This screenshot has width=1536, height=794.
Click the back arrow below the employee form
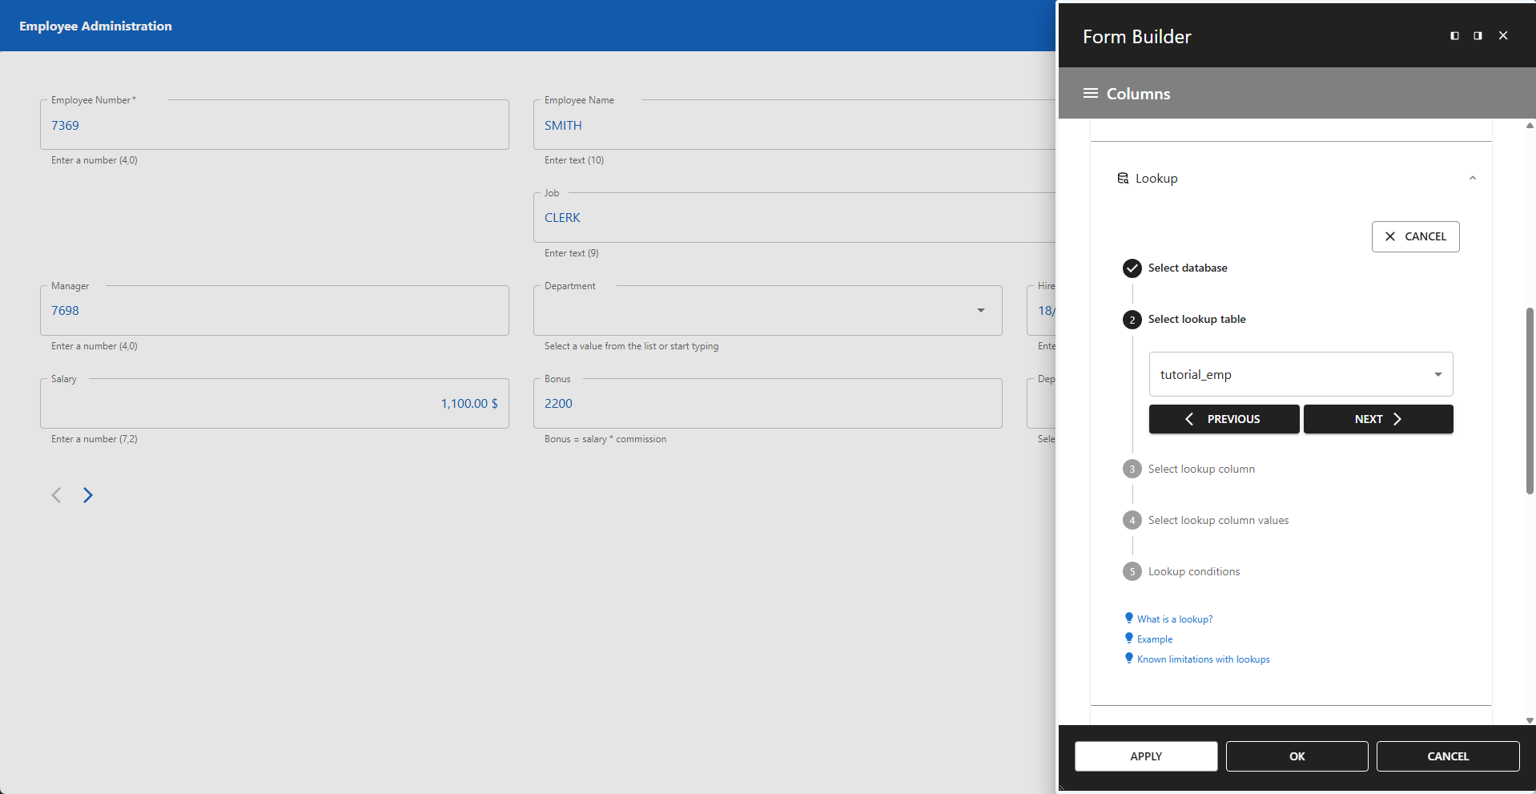pos(56,495)
